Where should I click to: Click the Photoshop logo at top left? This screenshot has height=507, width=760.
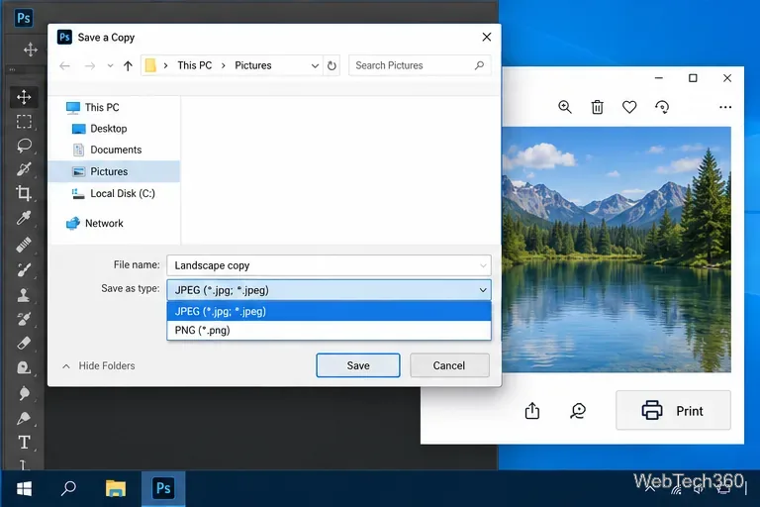[x=24, y=18]
